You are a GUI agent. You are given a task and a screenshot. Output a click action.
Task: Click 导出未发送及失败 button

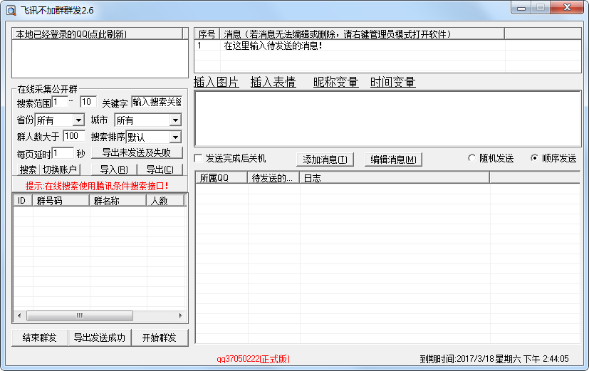click(136, 152)
